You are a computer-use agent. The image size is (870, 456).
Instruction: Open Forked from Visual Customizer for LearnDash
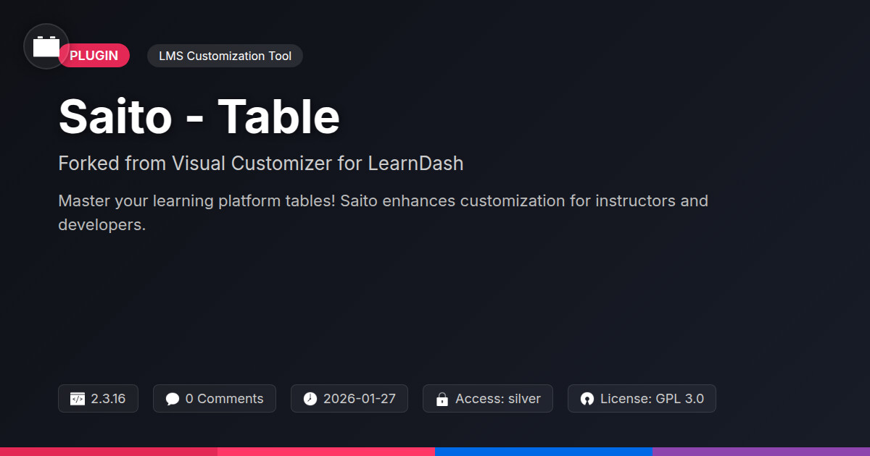click(260, 164)
